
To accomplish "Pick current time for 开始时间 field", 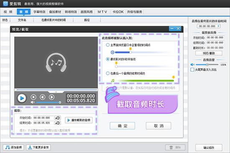I will coord(58,117).
